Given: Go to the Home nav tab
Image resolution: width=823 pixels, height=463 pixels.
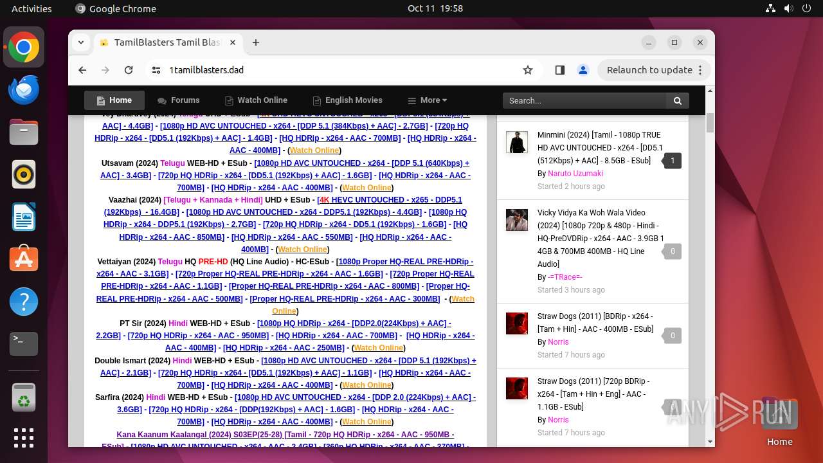Looking at the screenshot, I should coord(114,100).
